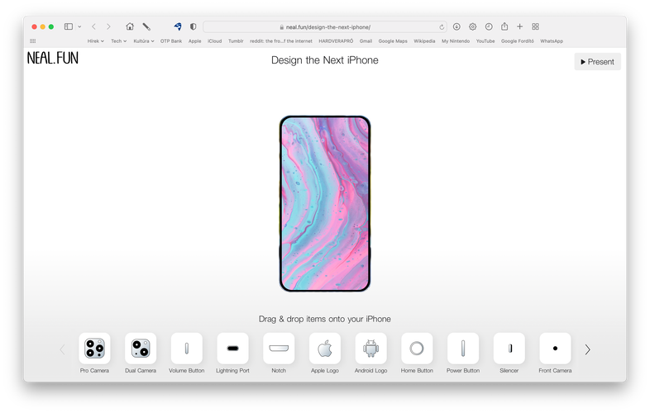Open the WhatsApp bookmark

pyautogui.click(x=552, y=41)
